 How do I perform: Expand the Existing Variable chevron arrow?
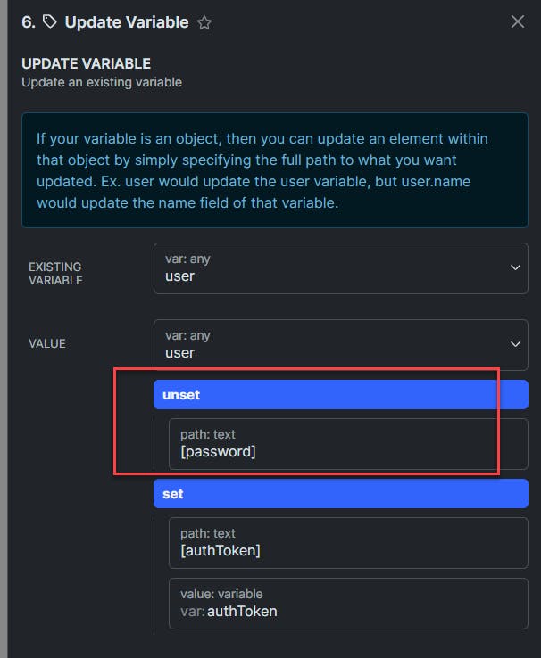coord(515,267)
